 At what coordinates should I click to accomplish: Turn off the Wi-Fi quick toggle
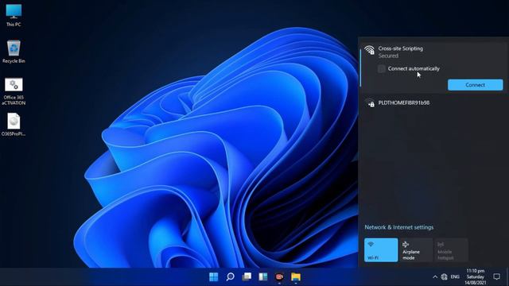[x=381, y=250]
